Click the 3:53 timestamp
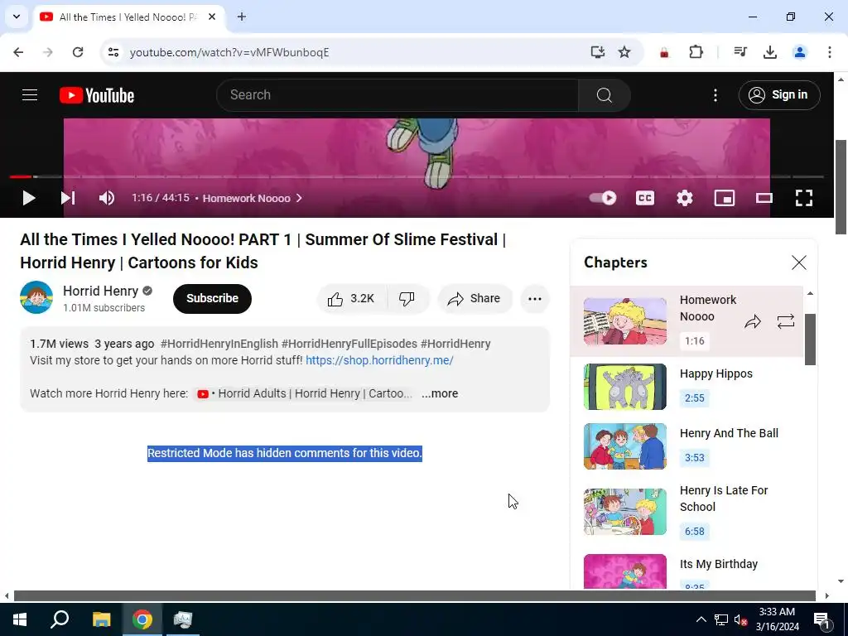The width and height of the screenshot is (848, 636). click(x=695, y=457)
